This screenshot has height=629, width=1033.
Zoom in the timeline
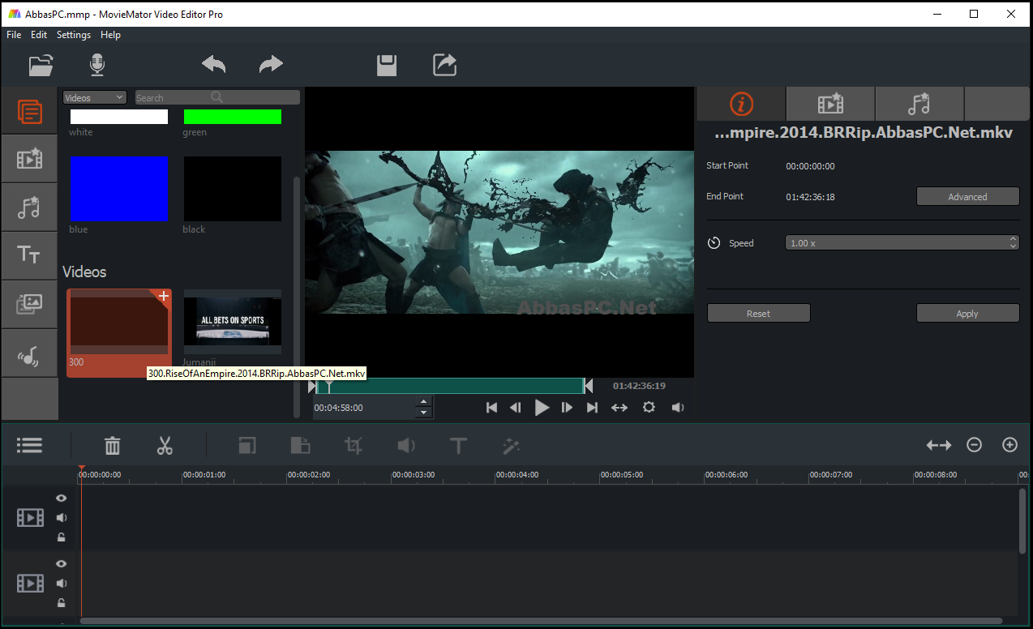(1009, 445)
